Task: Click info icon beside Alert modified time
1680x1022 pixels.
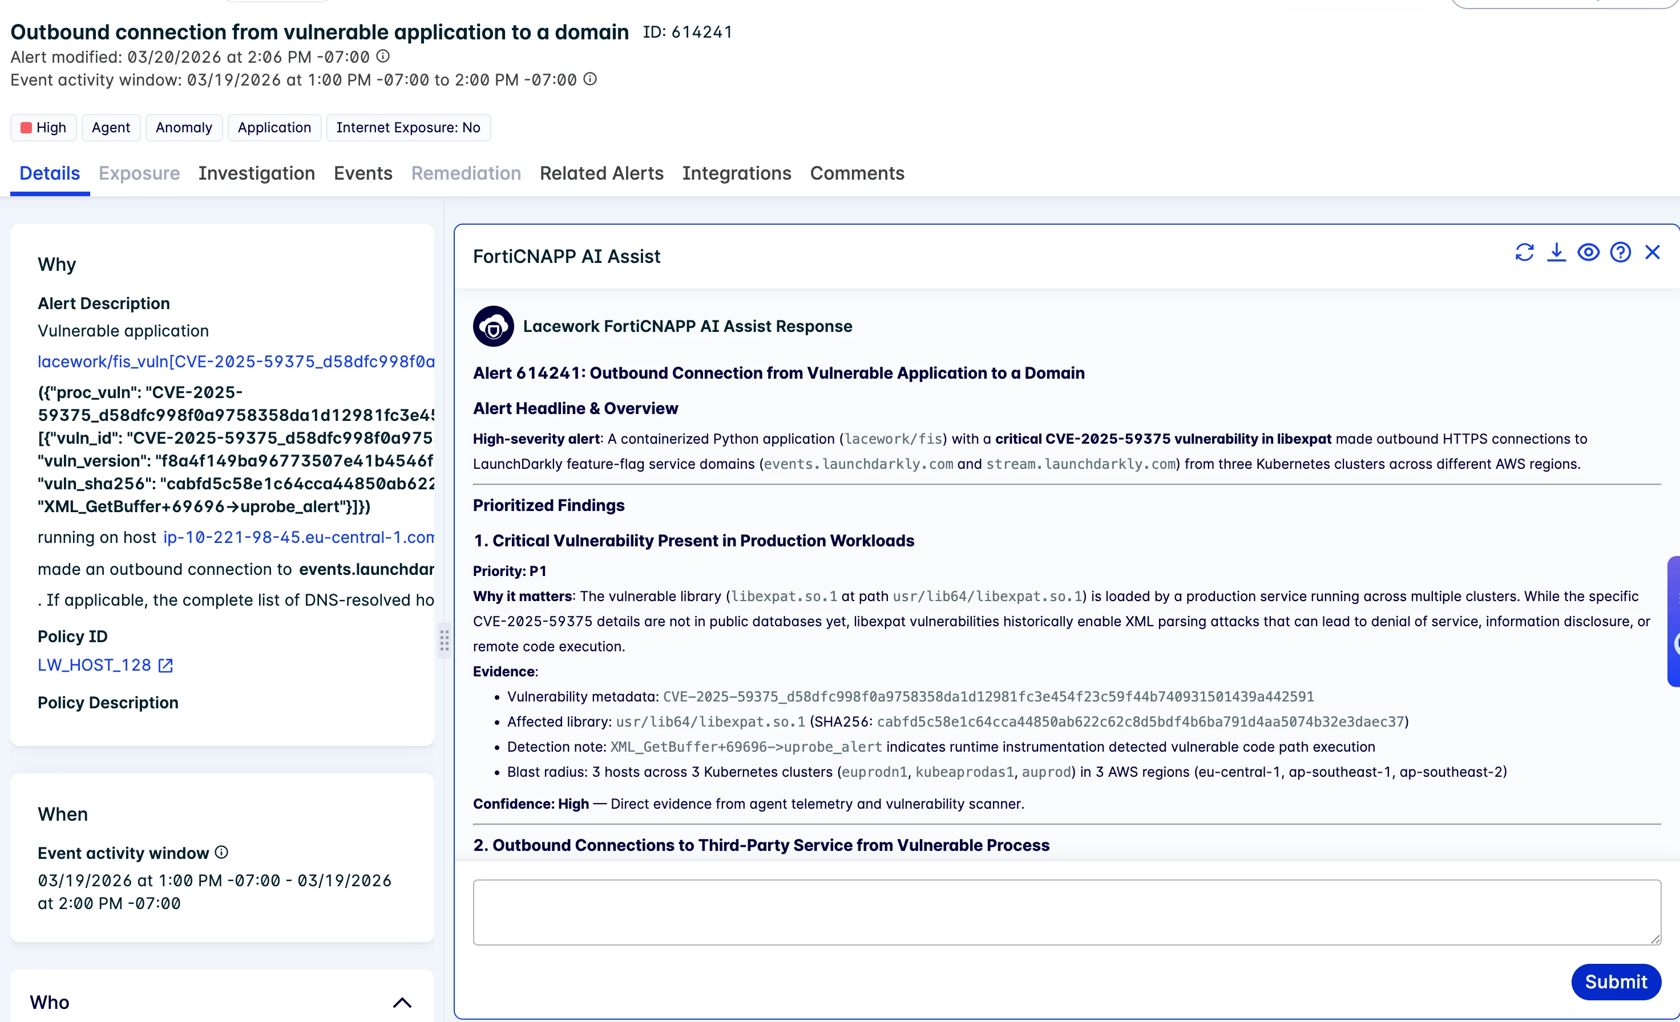Action: [x=383, y=56]
